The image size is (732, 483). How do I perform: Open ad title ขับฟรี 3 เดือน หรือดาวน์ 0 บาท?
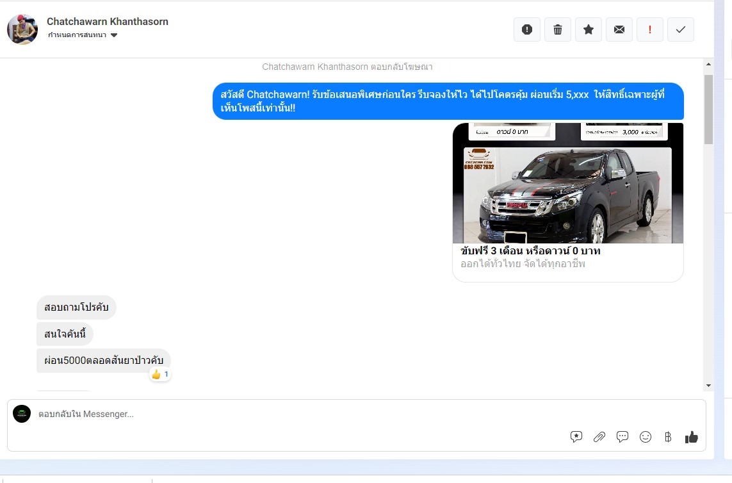pyautogui.click(x=530, y=251)
